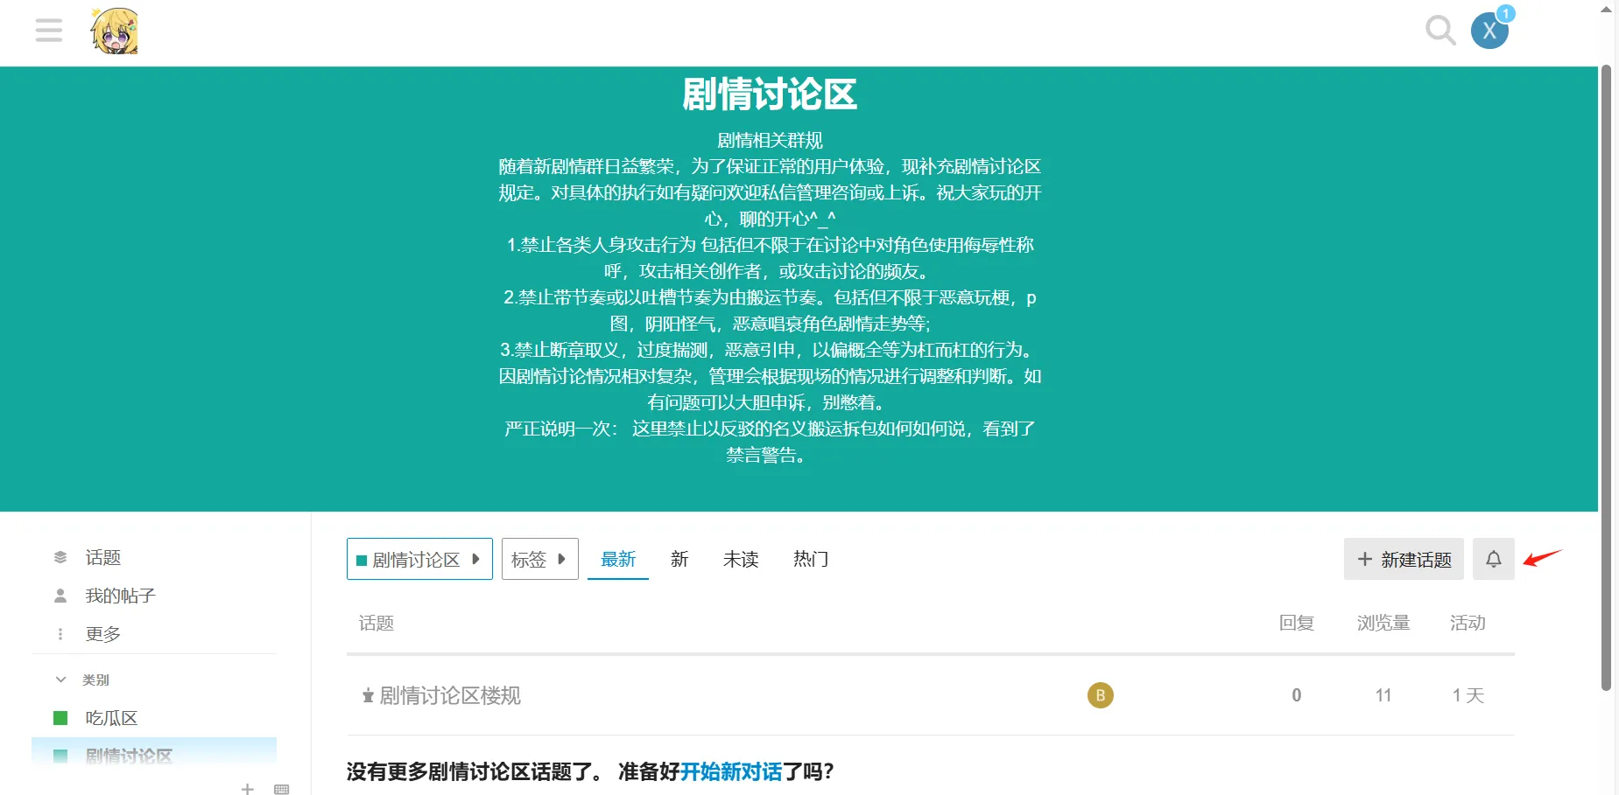This screenshot has height=795, width=1619.
Task: Select the 新 tab
Action: (679, 559)
